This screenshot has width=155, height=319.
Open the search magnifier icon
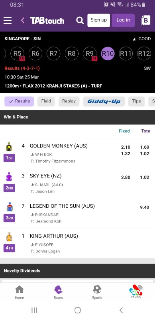[x=80, y=20]
